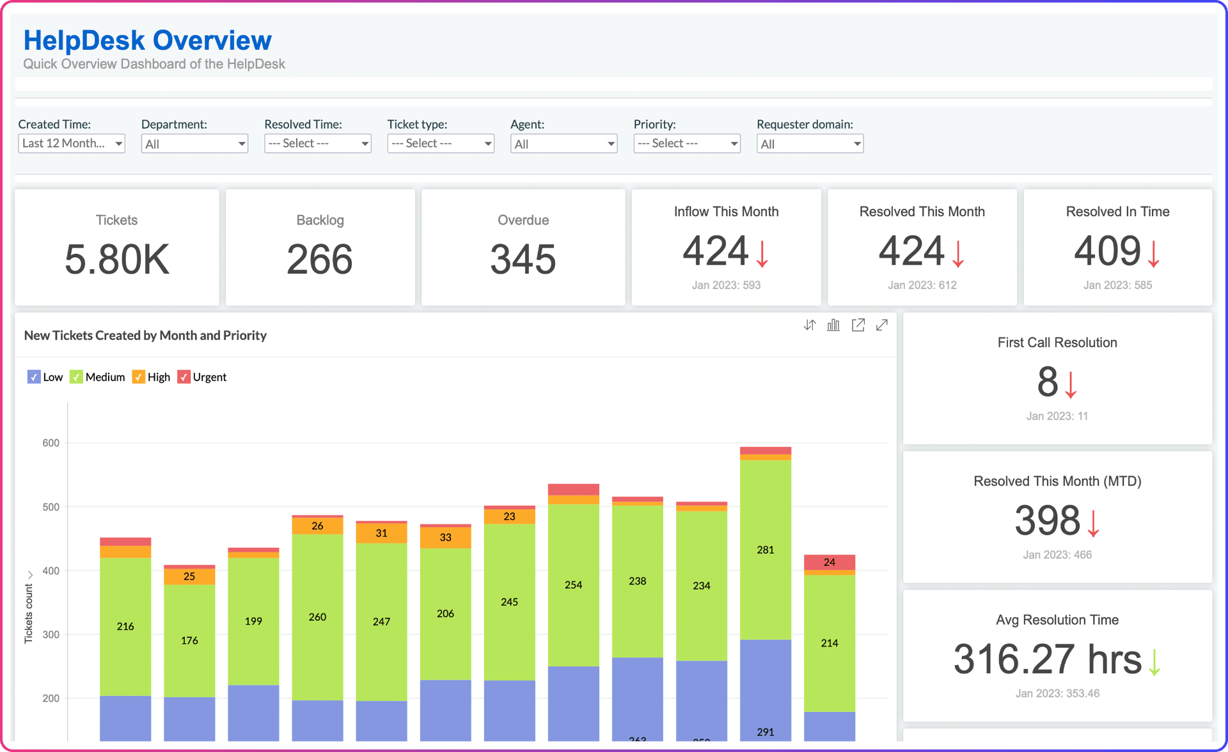The width and height of the screenshot is (1228, 752).
Task: Open the chart type switcher icon
Action: pos(833,325)
